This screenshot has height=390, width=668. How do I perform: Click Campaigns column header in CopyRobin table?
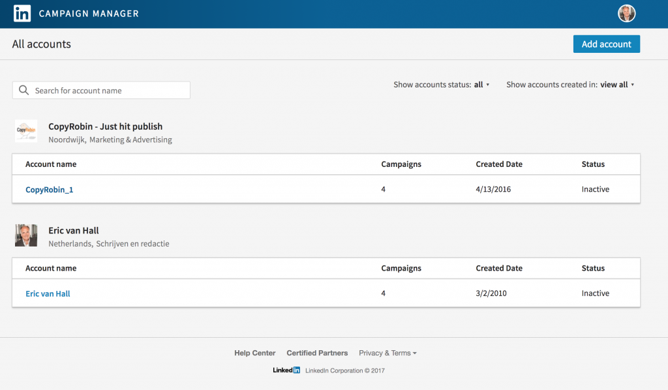point(401,164)
